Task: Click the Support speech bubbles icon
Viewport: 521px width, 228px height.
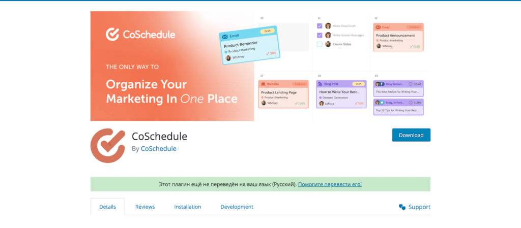Action: (x=402, y=207)
